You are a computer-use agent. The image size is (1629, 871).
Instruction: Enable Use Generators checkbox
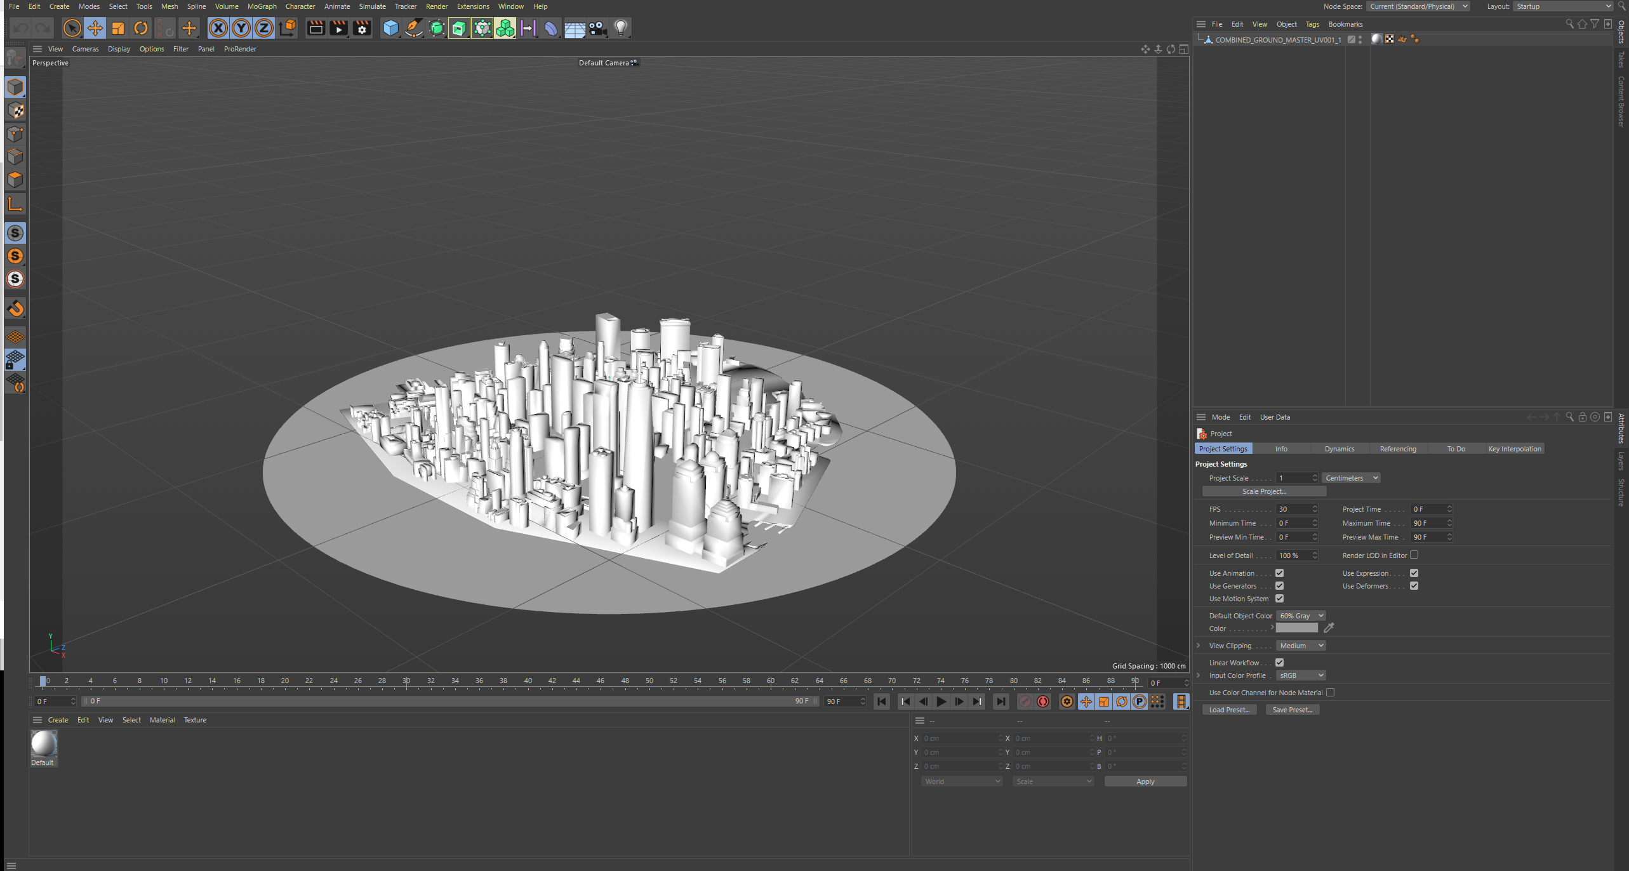[1279, 585]
